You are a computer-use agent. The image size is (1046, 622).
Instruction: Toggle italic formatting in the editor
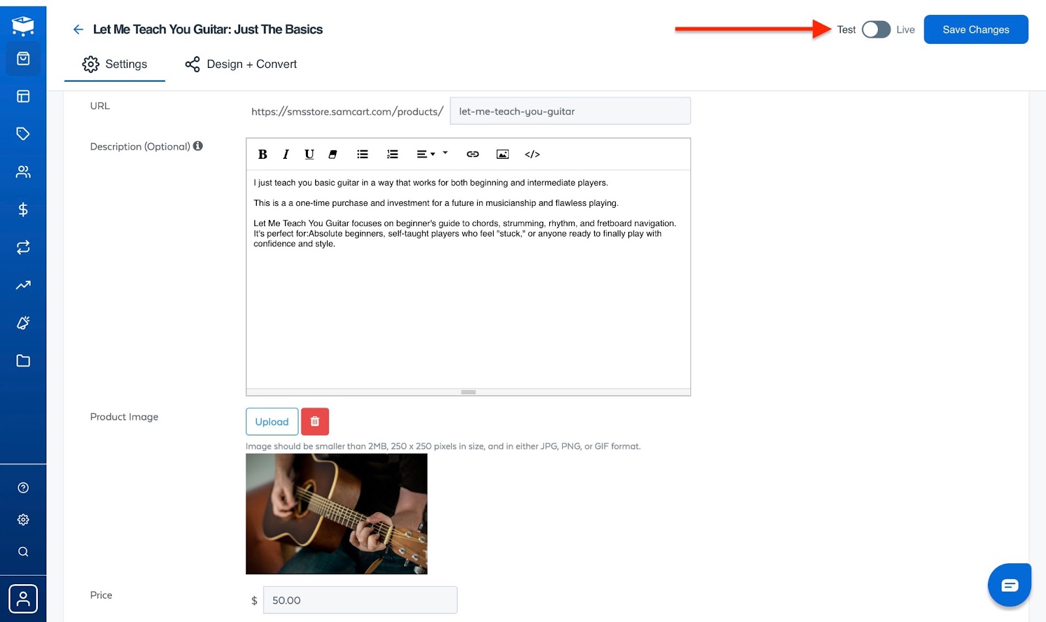coord(286,154)
